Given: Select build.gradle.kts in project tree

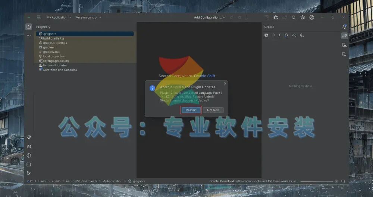Looking at the screenshot, I should (x=53, y=38).
